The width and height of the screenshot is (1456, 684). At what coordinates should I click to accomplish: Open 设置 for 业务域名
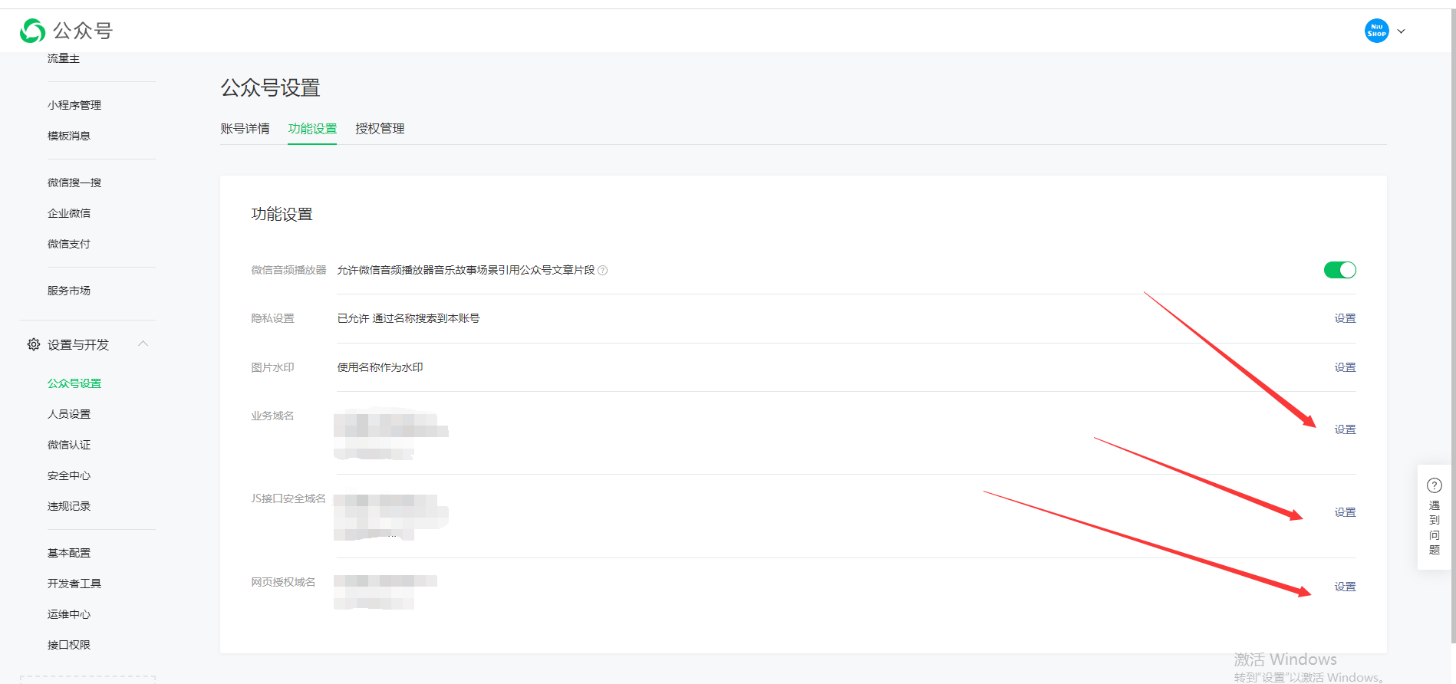(1344, 429)
